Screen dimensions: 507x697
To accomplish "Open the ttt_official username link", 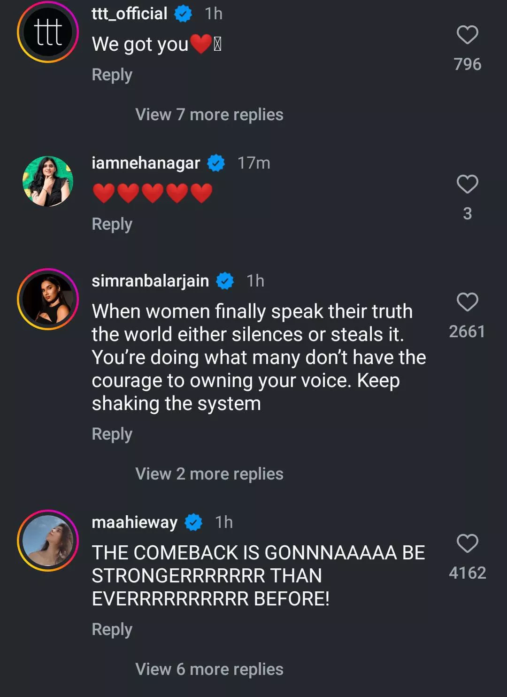I will coord(130,14).
